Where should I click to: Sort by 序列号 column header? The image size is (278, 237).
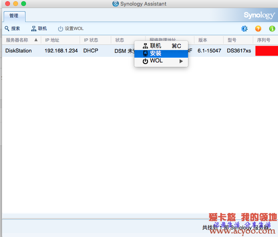tap(266, 40)
